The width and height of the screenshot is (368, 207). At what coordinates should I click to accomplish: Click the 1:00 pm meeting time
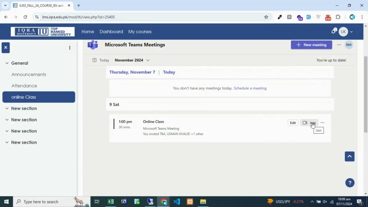[x=125, y=122]
